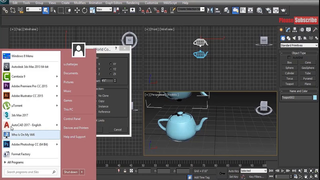Screen dimensions: 320x180
Task: Click the Key Filters button
Action: (x=256, y=177)
